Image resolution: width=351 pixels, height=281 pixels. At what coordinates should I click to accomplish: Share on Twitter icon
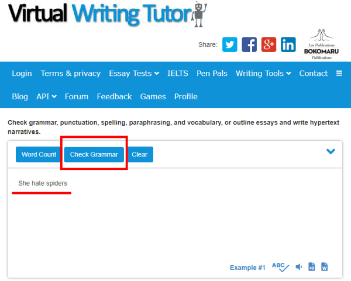click(230, 44)
